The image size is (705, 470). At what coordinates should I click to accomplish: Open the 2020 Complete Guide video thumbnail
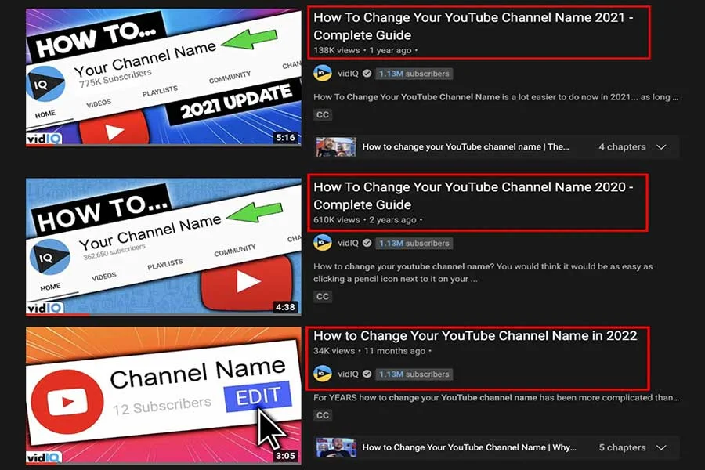click(x=164, y=247)
